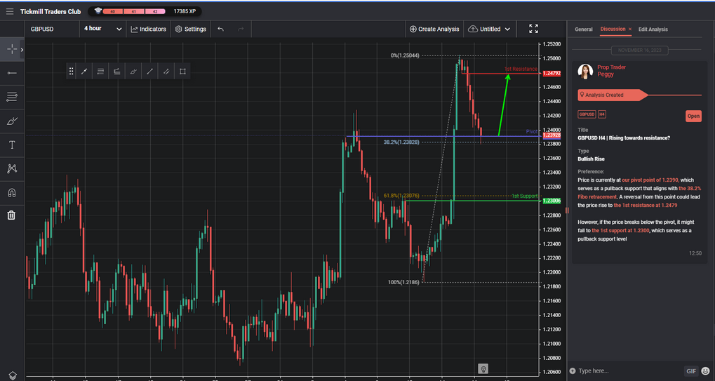This screenshot has width=715, height=381.
Task: Select the pattern drawing tool
Action: (x=12, y=168)
